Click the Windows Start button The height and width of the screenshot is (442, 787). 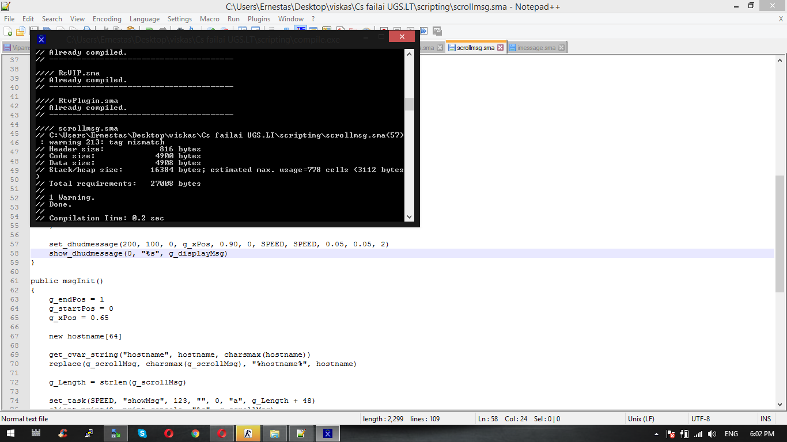click(10, 433)
